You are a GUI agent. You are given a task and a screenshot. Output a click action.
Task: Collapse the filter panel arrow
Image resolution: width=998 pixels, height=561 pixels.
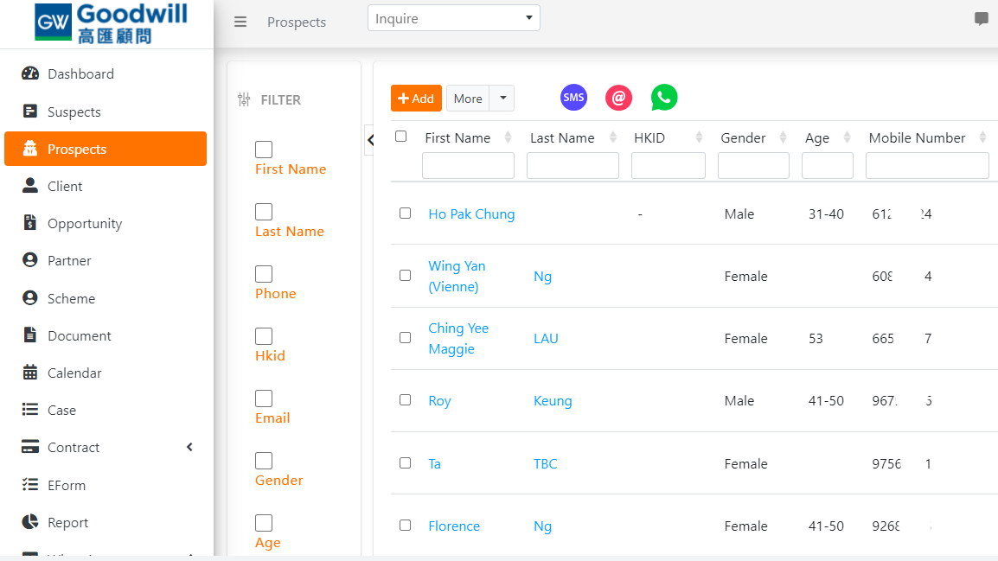click(370, 140)
